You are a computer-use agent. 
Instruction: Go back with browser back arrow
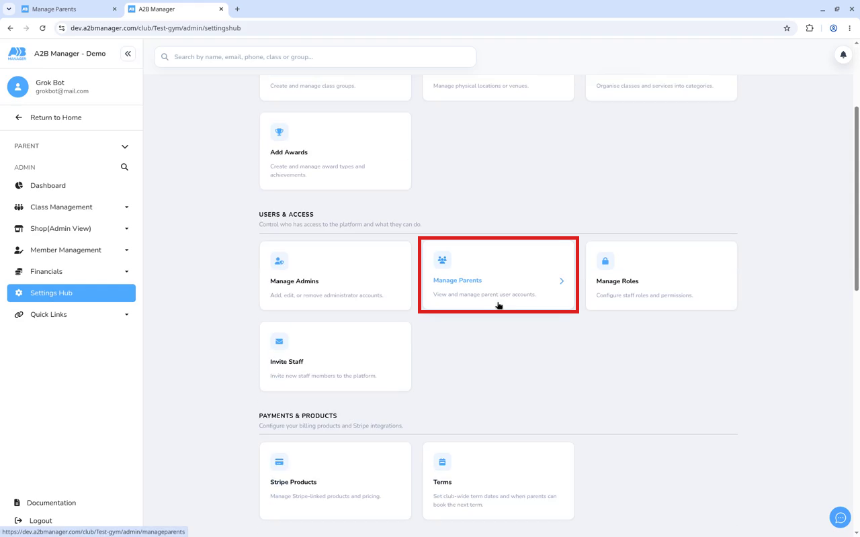point(10,28)
